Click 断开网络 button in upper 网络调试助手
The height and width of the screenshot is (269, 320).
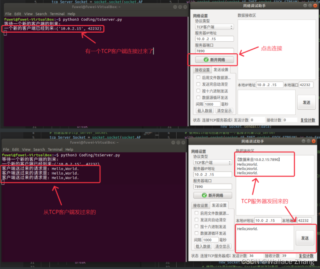(214, 60)
